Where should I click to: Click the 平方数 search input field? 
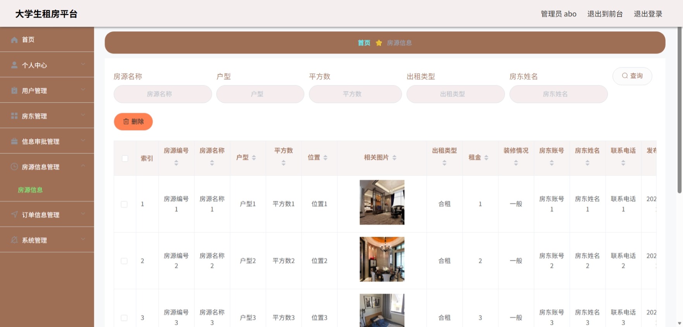[355, 94]
